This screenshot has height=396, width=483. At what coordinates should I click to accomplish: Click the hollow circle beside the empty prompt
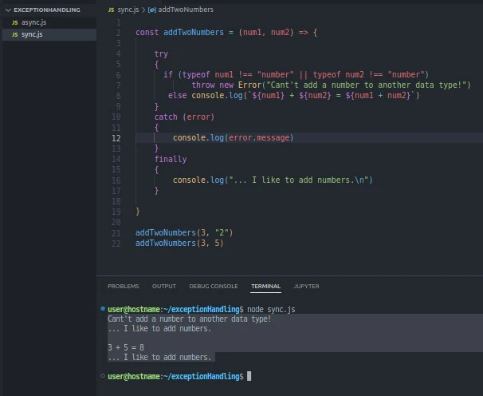pos(103,376)
